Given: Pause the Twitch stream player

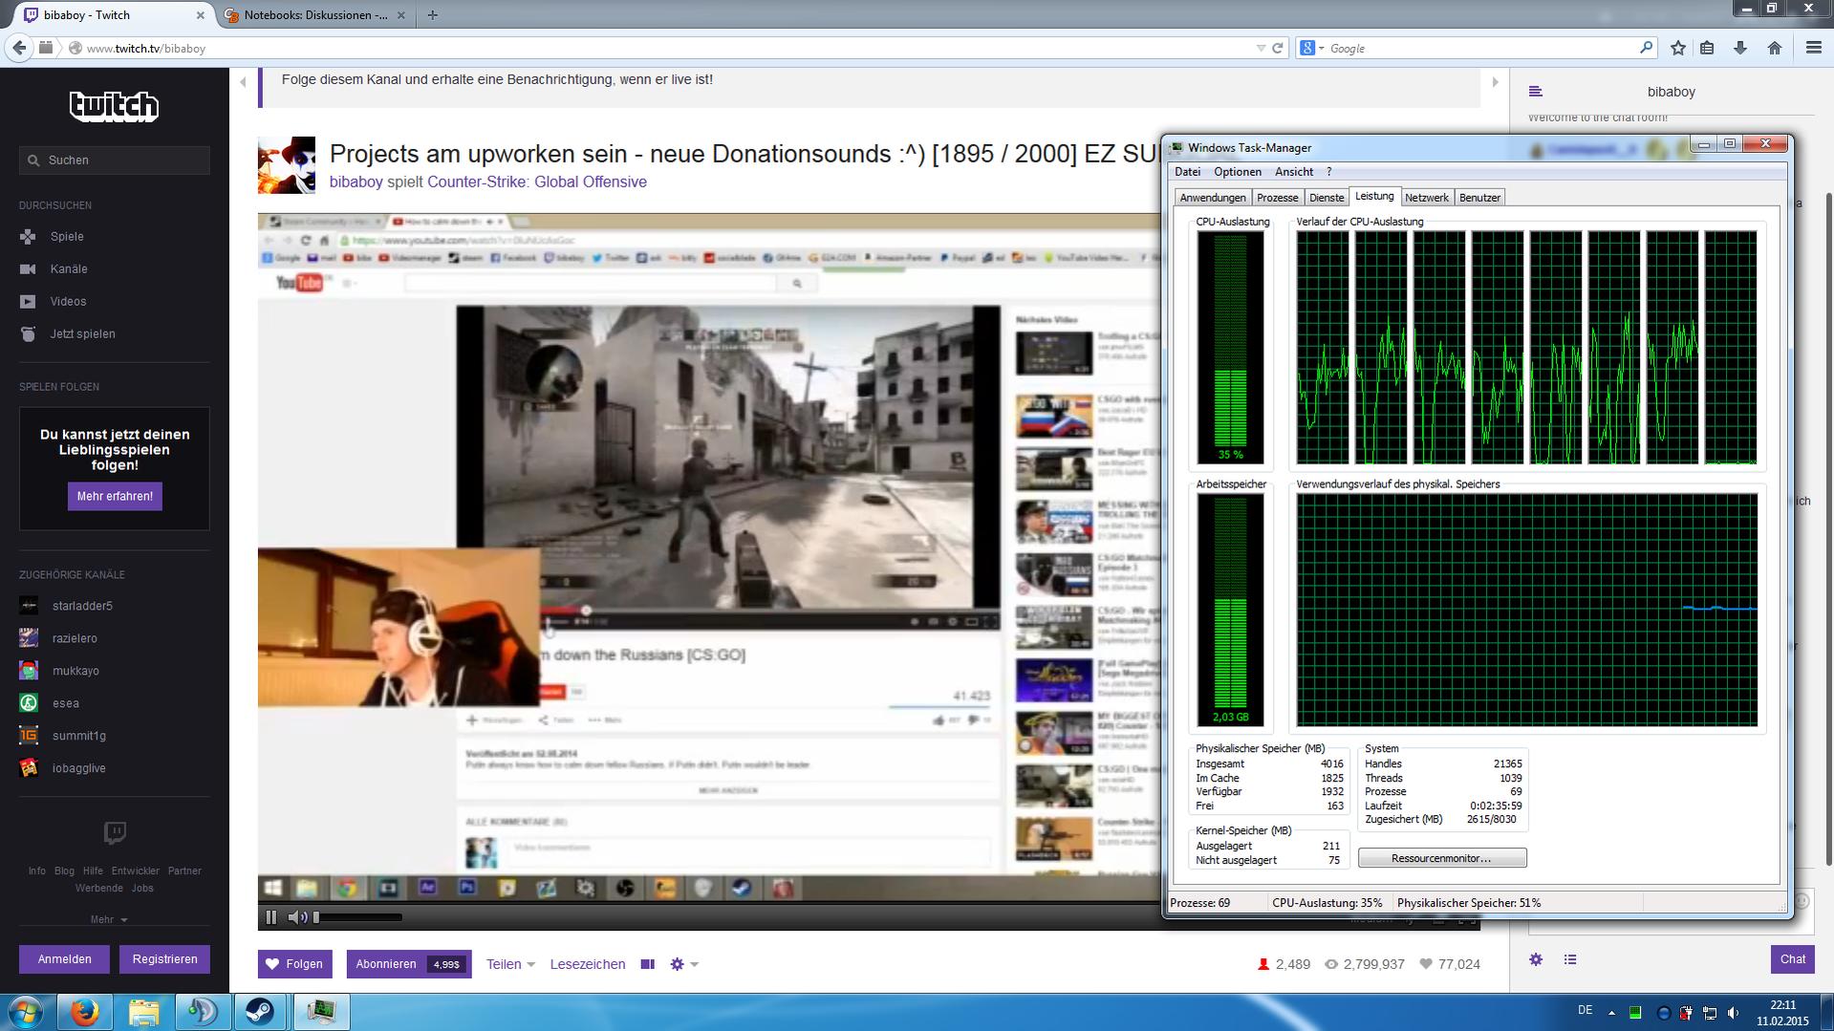Looking at the screenshot, I should click(271, 917).
